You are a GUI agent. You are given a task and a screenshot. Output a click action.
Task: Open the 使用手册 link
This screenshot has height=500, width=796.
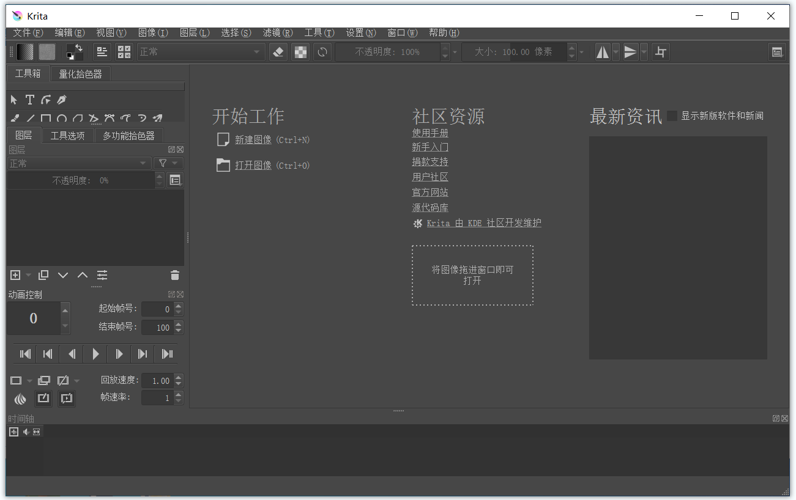coord(430,133)
